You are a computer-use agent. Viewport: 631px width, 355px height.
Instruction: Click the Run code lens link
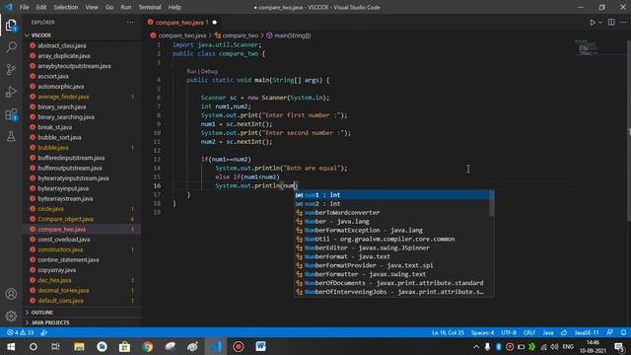tap(191, 71)
